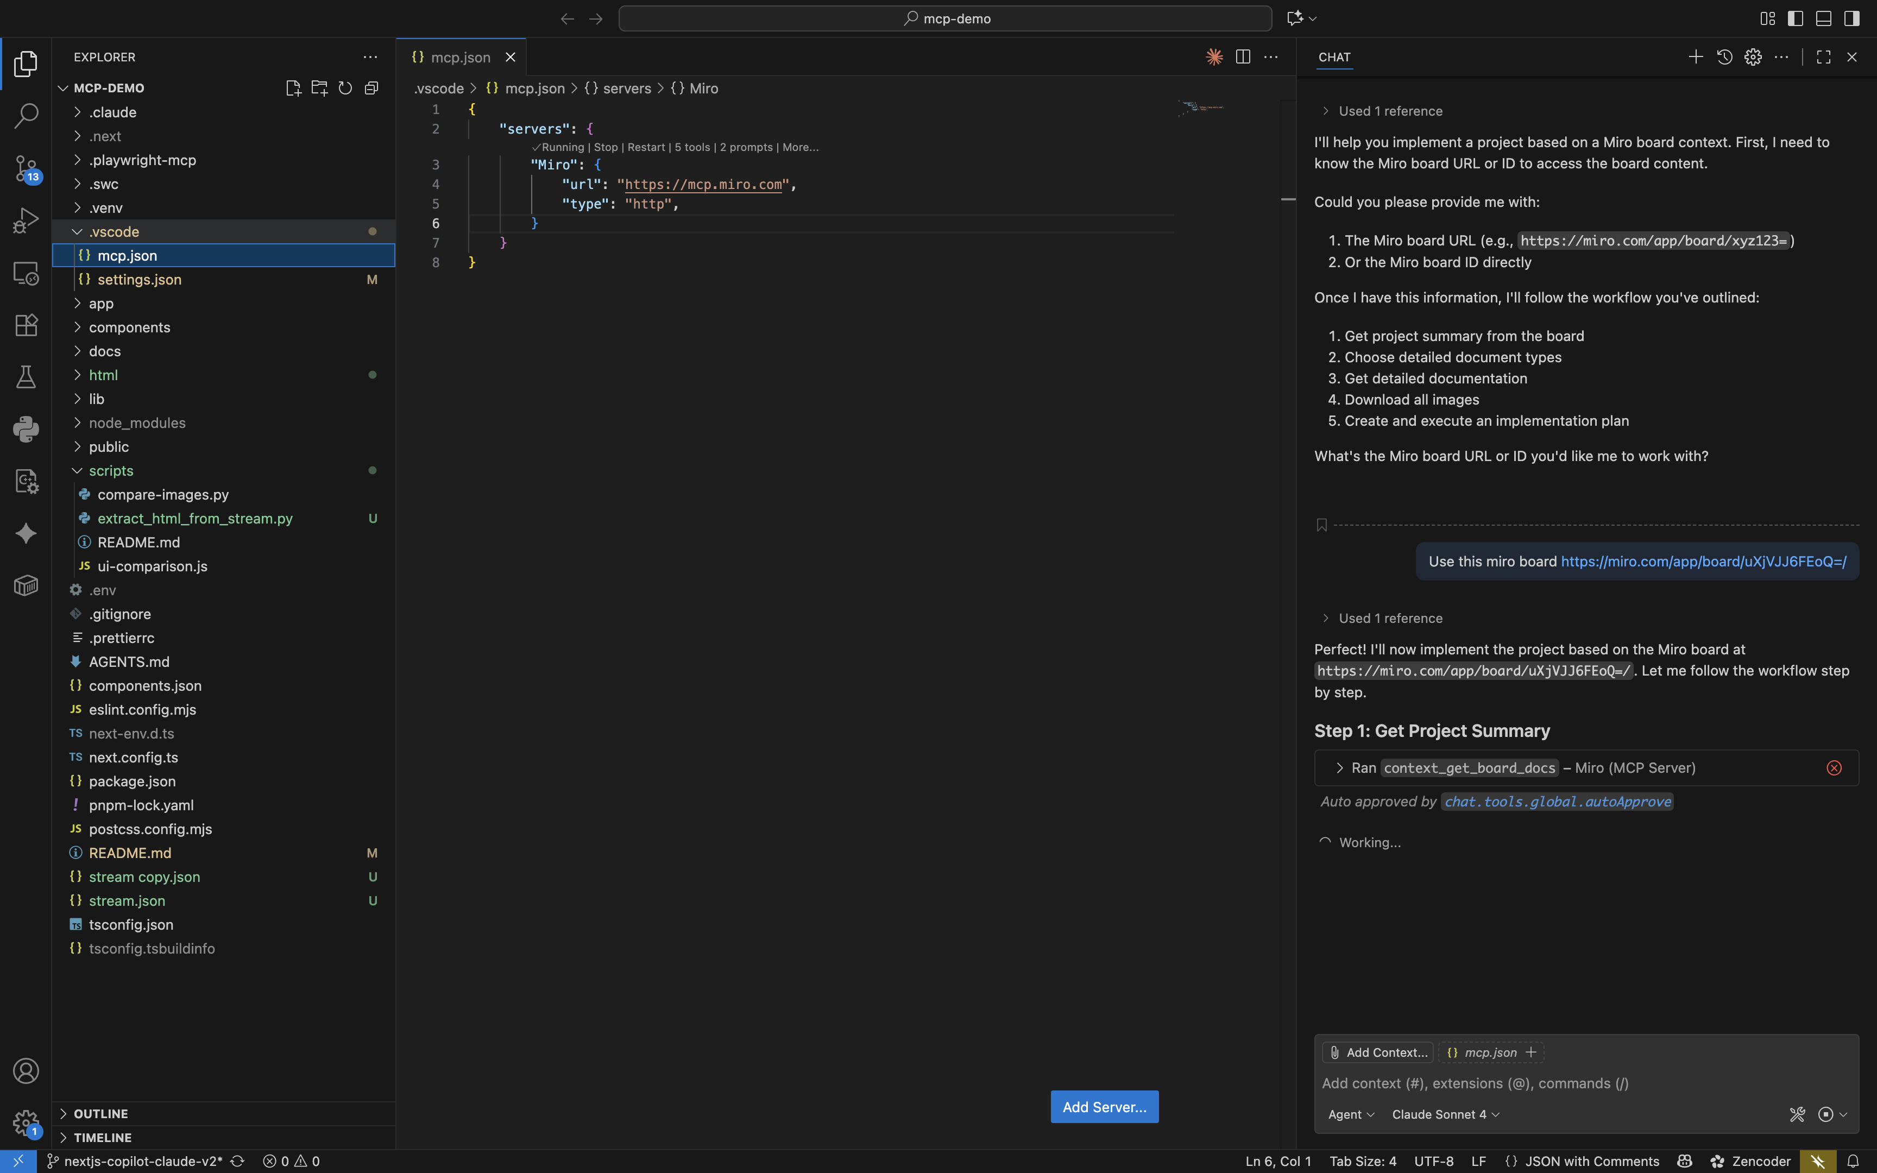Click the New File icon in Explorer

point(293,87)
